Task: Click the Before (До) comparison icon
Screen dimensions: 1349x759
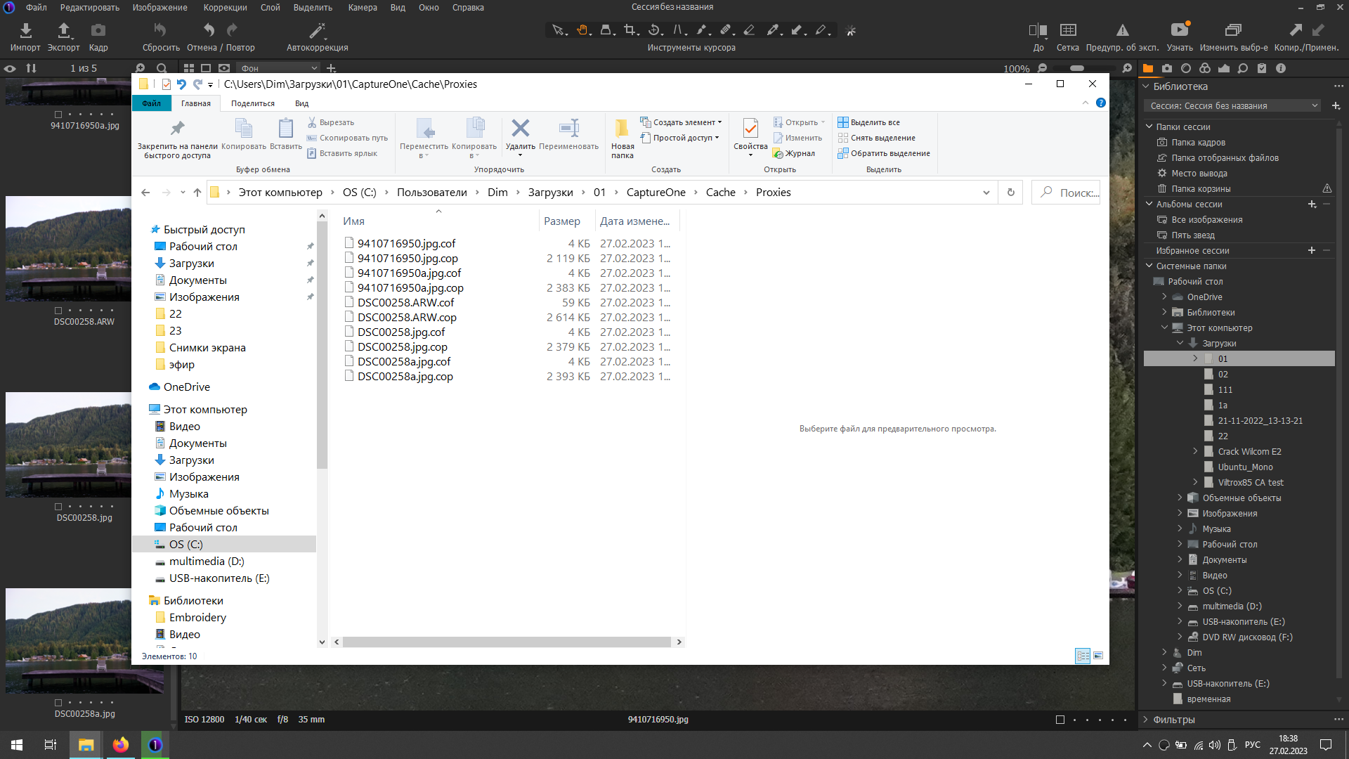Action: click(x=1038, y=30)
